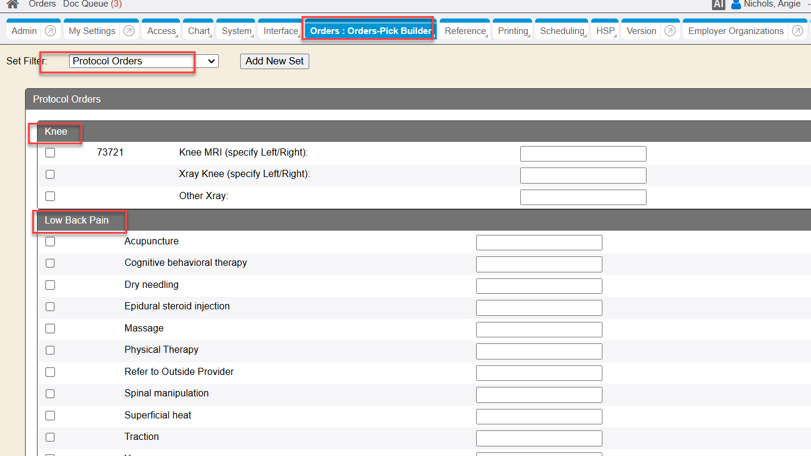811x456 pixels.
Task: Expand the System tab menu
Action: (x=237, y=31)
